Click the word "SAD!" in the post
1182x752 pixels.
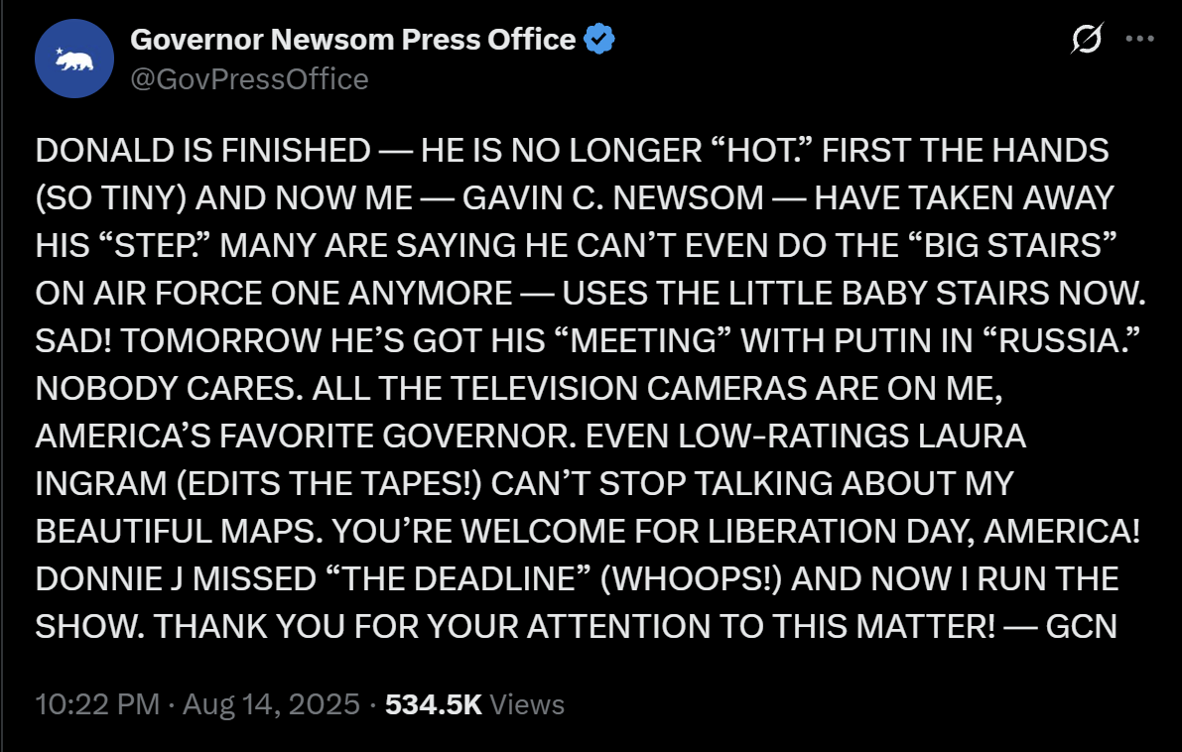click(73, 340)
